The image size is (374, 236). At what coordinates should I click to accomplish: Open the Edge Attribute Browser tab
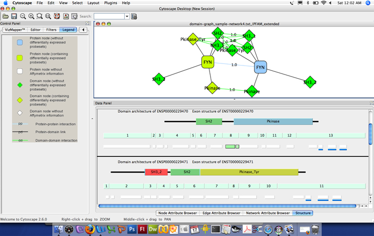pos(221,213)
